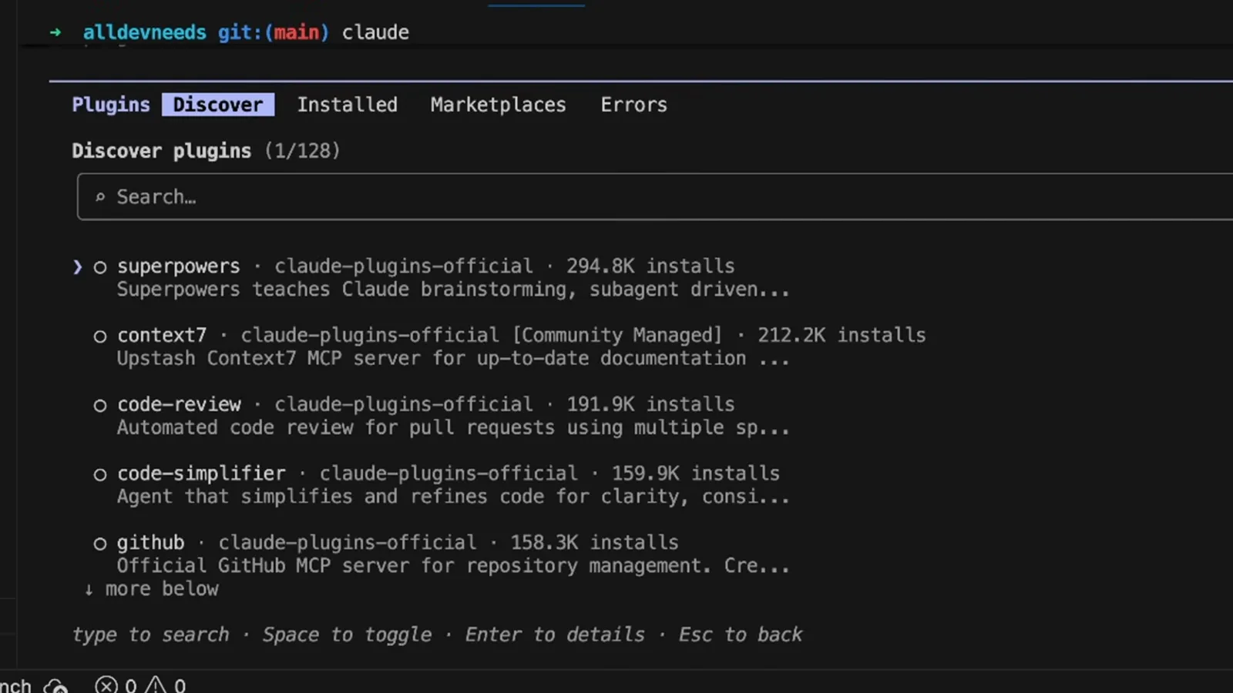Click the Superpowers teaches Claude description
Image resolution: width=1233 pixels, height=693 pixels.
click(453, 290)
